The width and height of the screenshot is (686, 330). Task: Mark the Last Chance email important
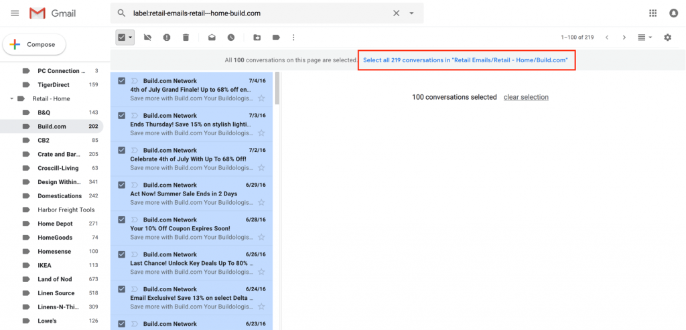click(x=134, y=254)
